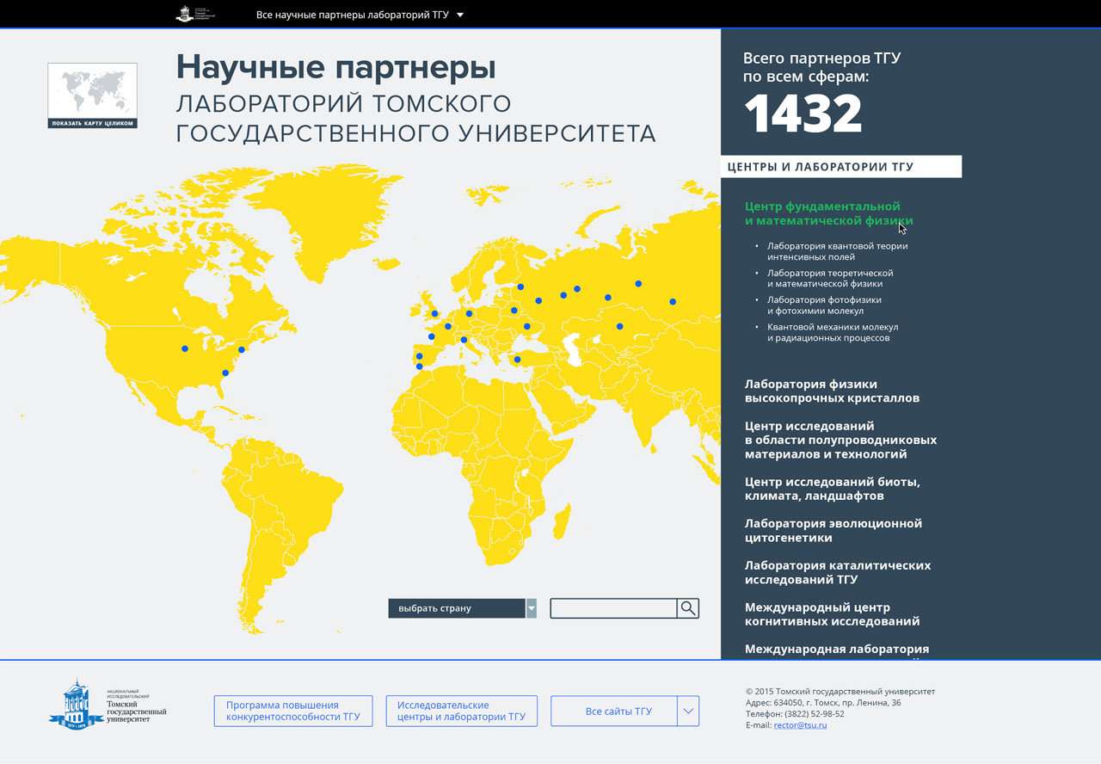Open 'Все научные партнеры лабораторий ТГУ' dropdown

coord(360,15)
